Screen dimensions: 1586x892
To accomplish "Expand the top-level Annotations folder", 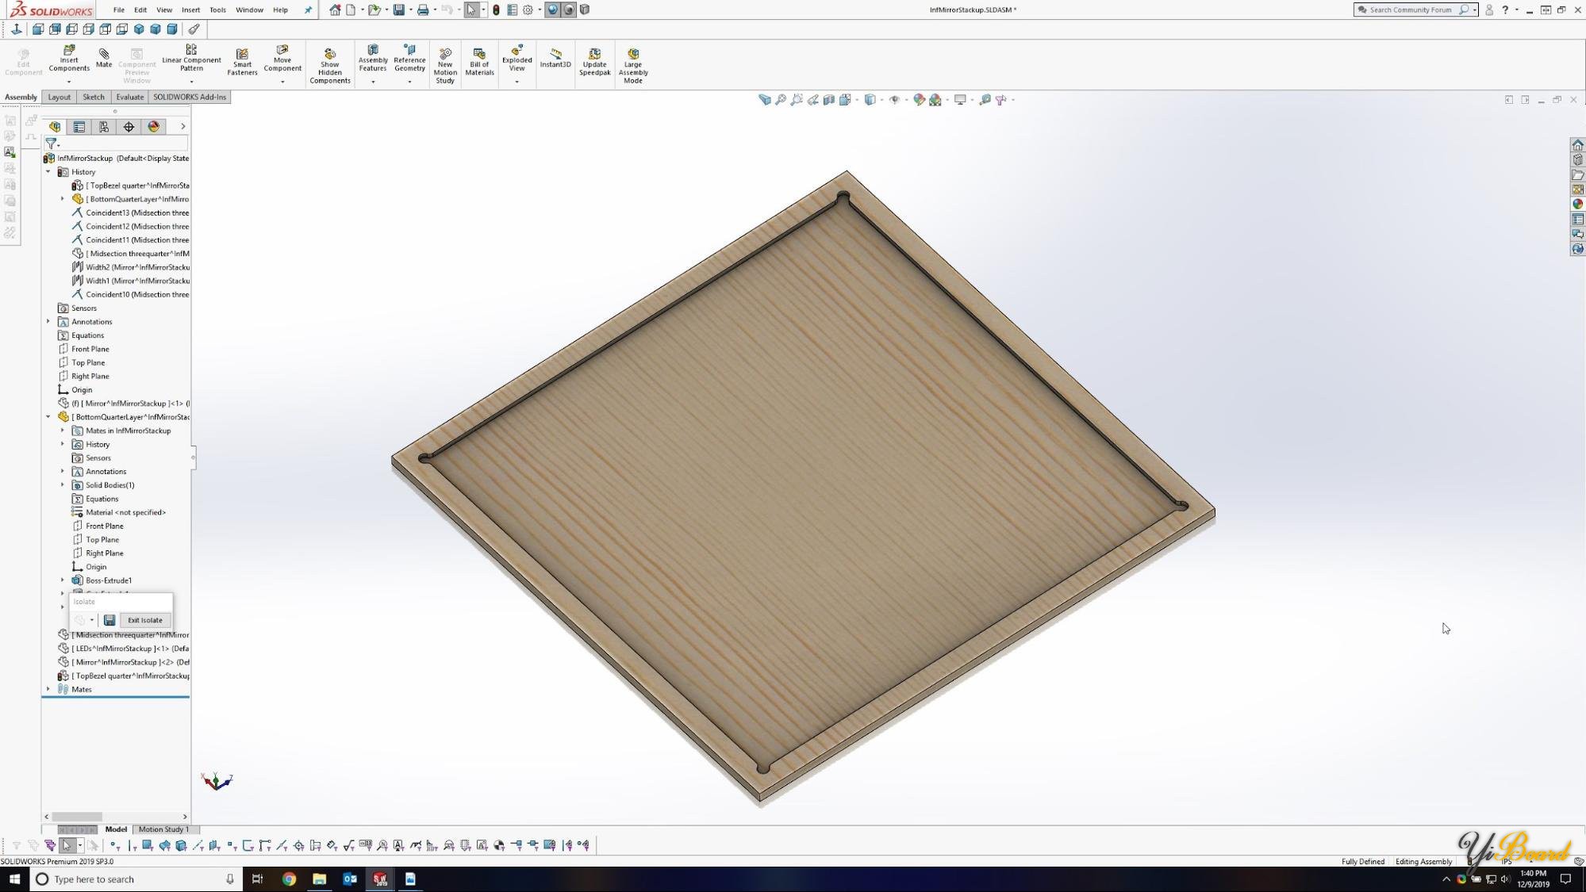I will tap(48, 322).
